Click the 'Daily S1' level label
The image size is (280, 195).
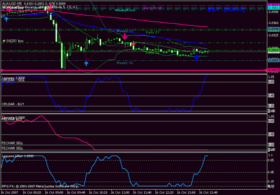(x=152, y=32)
